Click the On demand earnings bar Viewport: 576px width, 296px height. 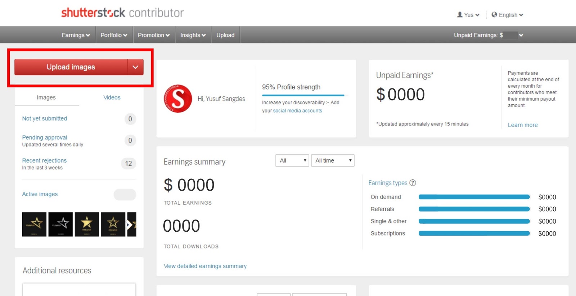click(474, 197)
